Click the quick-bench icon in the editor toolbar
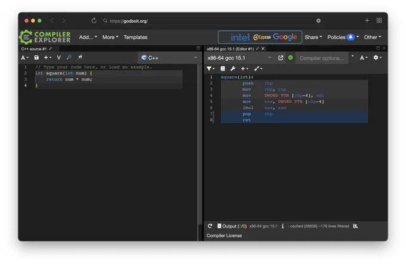The height and width of the screenshot is (265, 406). [x=80, y=57]
